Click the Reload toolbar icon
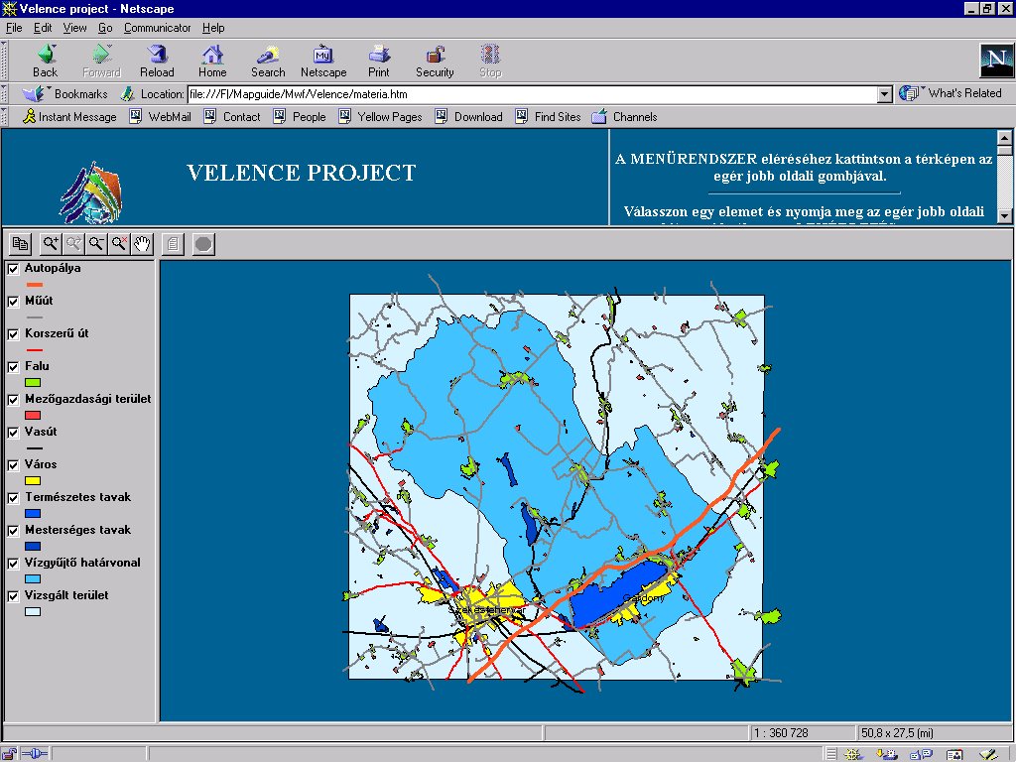Screen dimensions: 1016x762 (157, 60)
